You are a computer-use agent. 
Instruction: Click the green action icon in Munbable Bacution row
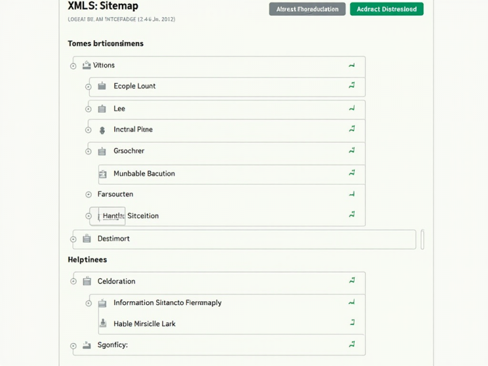click(x=351, y=172)
